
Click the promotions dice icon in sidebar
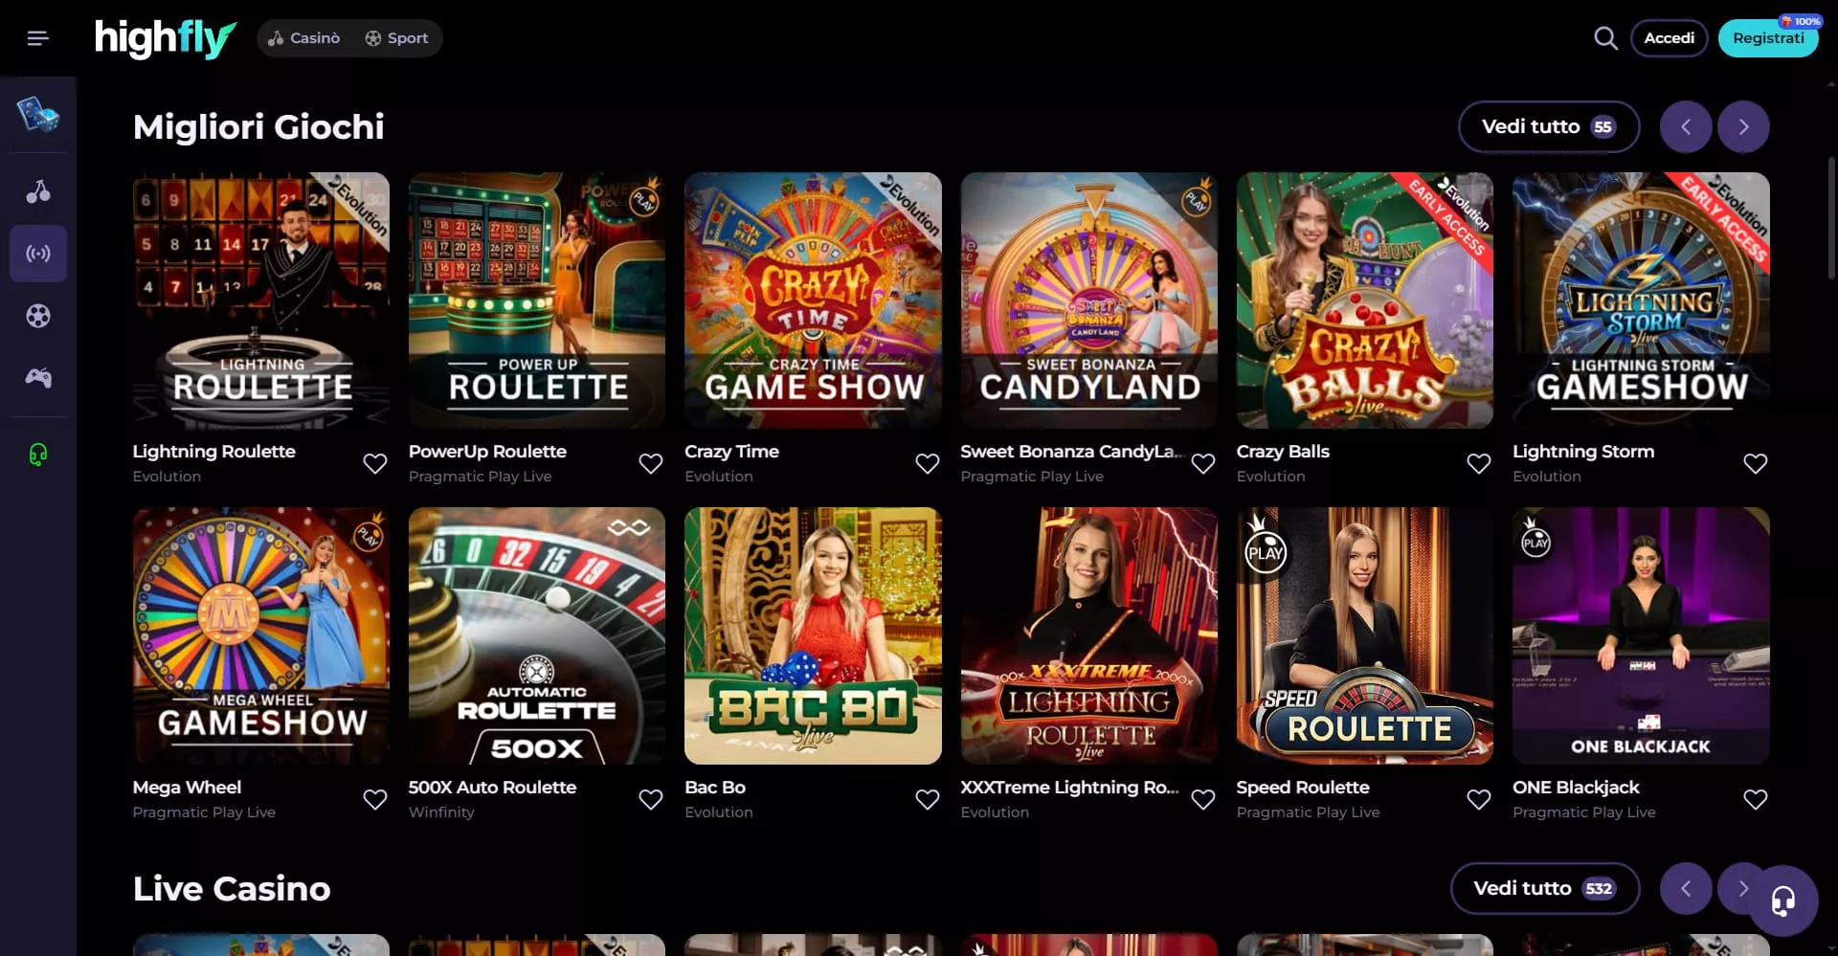coord(38,115)
